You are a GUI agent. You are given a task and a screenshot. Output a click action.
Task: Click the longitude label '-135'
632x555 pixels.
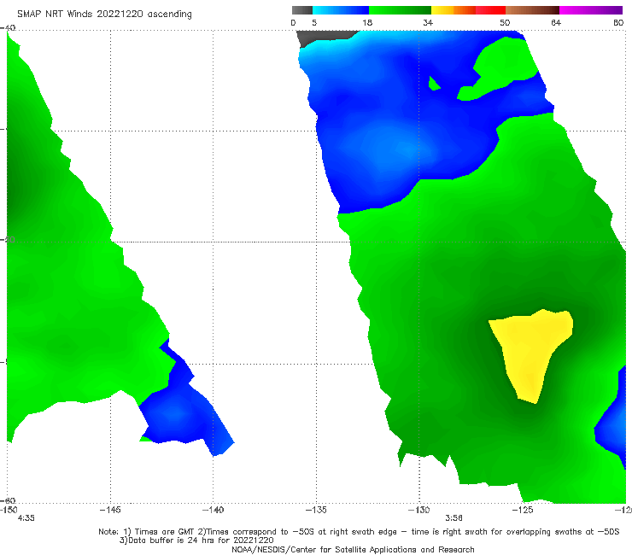(316, 510)
